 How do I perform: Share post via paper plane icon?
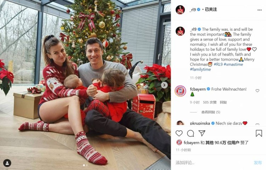tap(202, 133)
